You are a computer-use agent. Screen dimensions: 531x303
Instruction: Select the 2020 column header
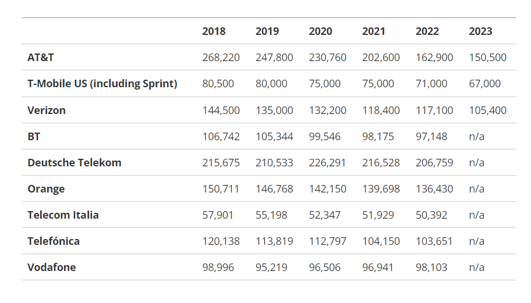320,31
